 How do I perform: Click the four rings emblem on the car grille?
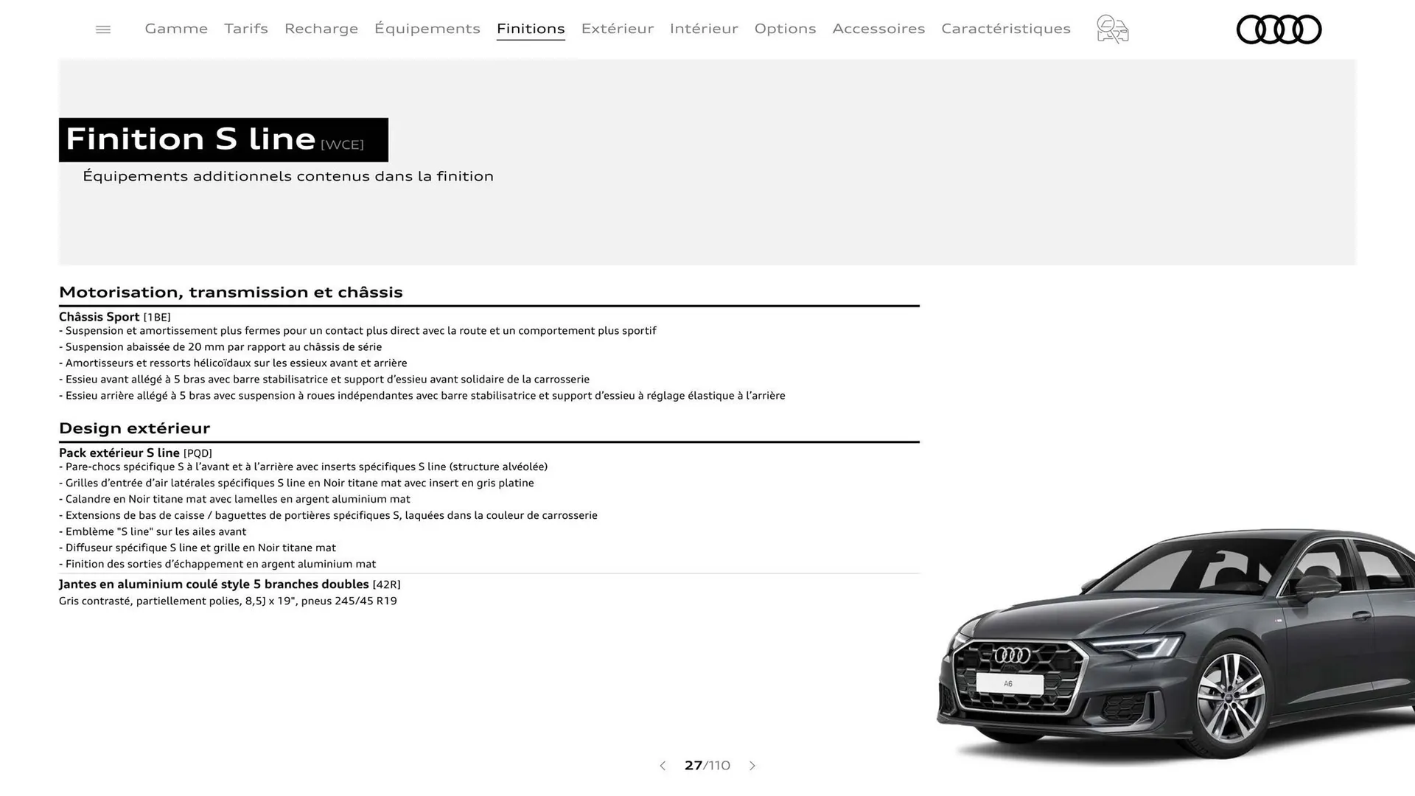point(1010,654)
